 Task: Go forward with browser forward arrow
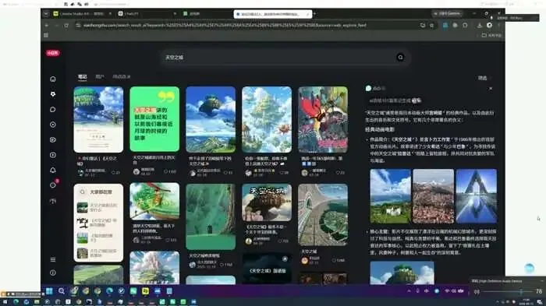point(56,26)
